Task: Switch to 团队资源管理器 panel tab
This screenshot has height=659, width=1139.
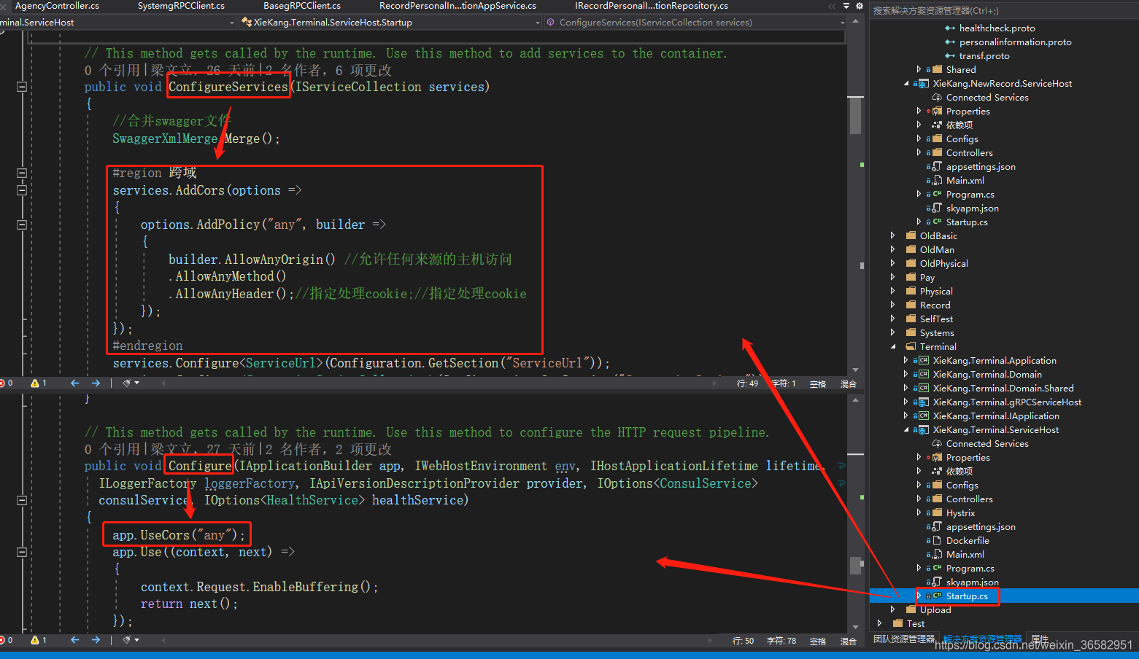Action: click(x=904, y=639)
